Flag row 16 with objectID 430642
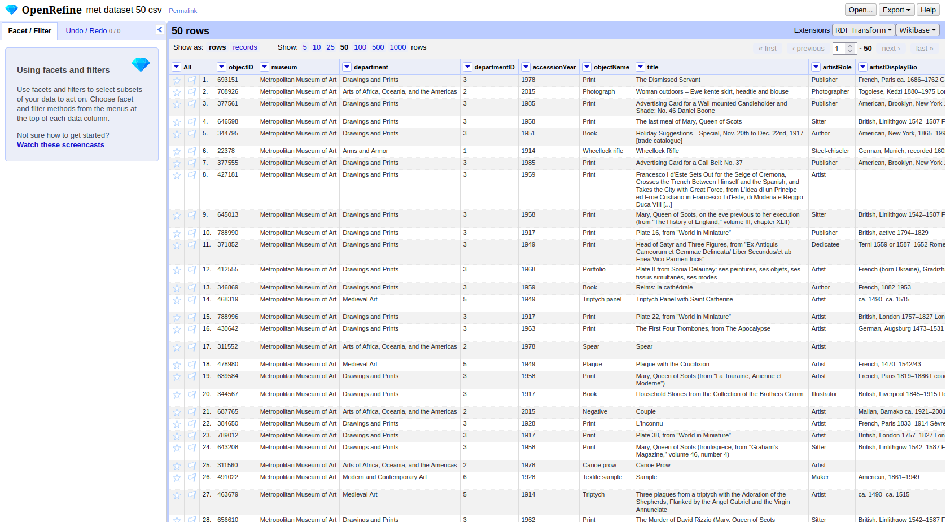The image size is (946, 522). (192, 329)
